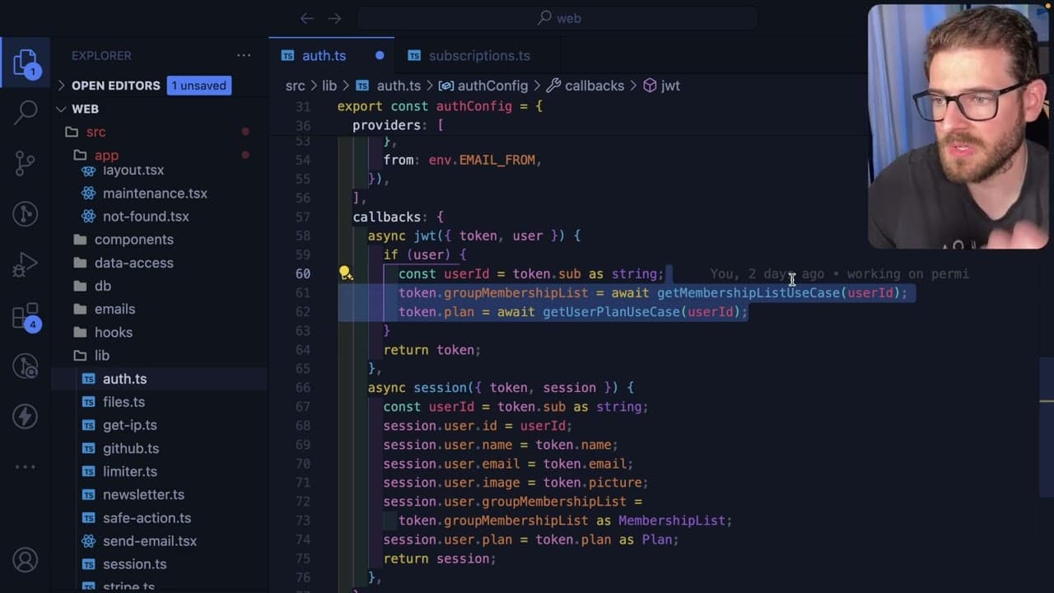The image size is (1054, 593).
Task: Collapse the app folder
Action: pos(106,155)
